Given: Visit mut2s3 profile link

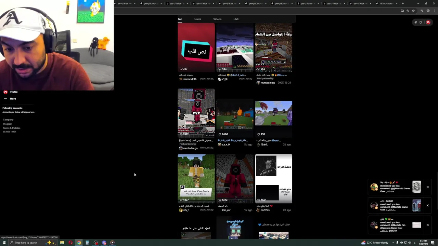Looking at the screenshot, I should [x=265, y=210].
